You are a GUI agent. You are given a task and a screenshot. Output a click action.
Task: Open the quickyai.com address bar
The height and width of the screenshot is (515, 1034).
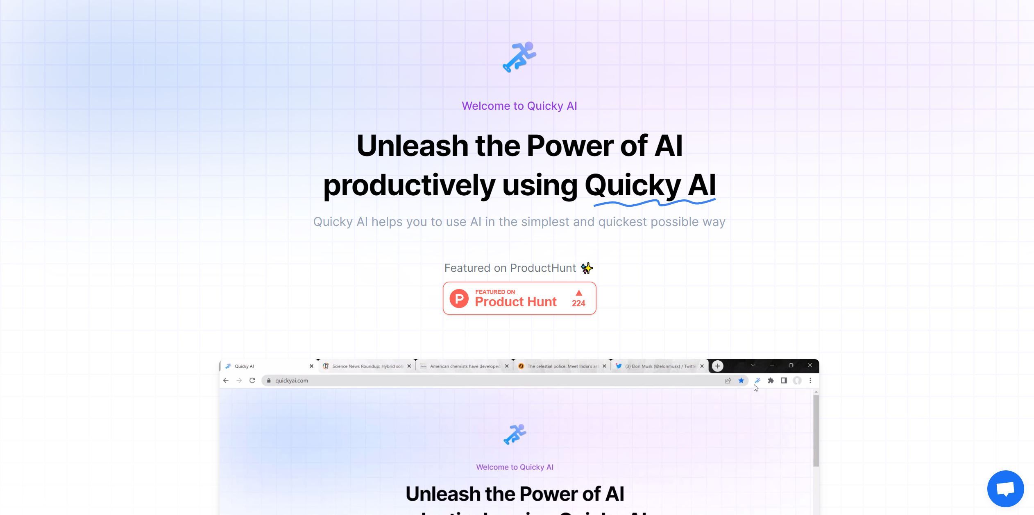290,381
